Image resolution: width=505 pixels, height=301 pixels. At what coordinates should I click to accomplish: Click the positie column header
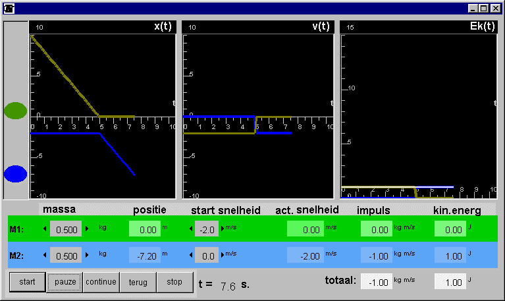click(149, 210)
